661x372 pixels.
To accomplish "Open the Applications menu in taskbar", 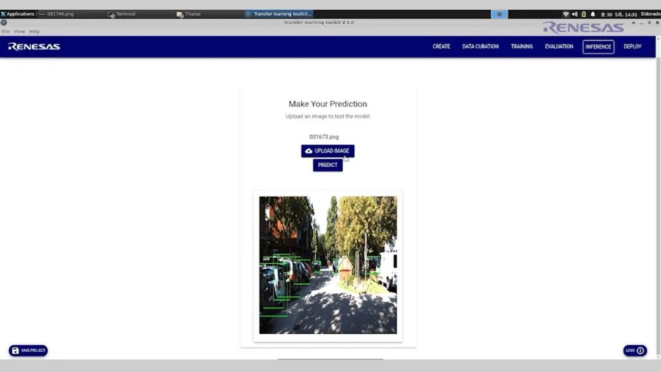I will pos(18,14).
